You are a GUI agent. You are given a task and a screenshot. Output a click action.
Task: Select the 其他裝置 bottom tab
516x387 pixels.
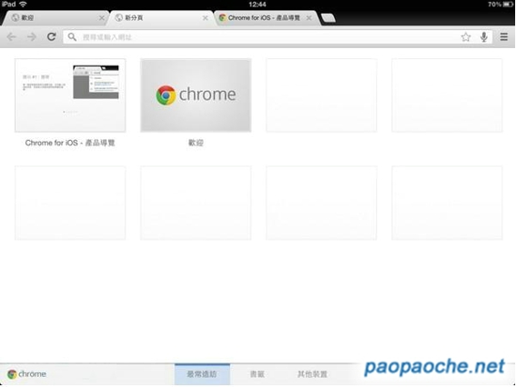[312, 374]
